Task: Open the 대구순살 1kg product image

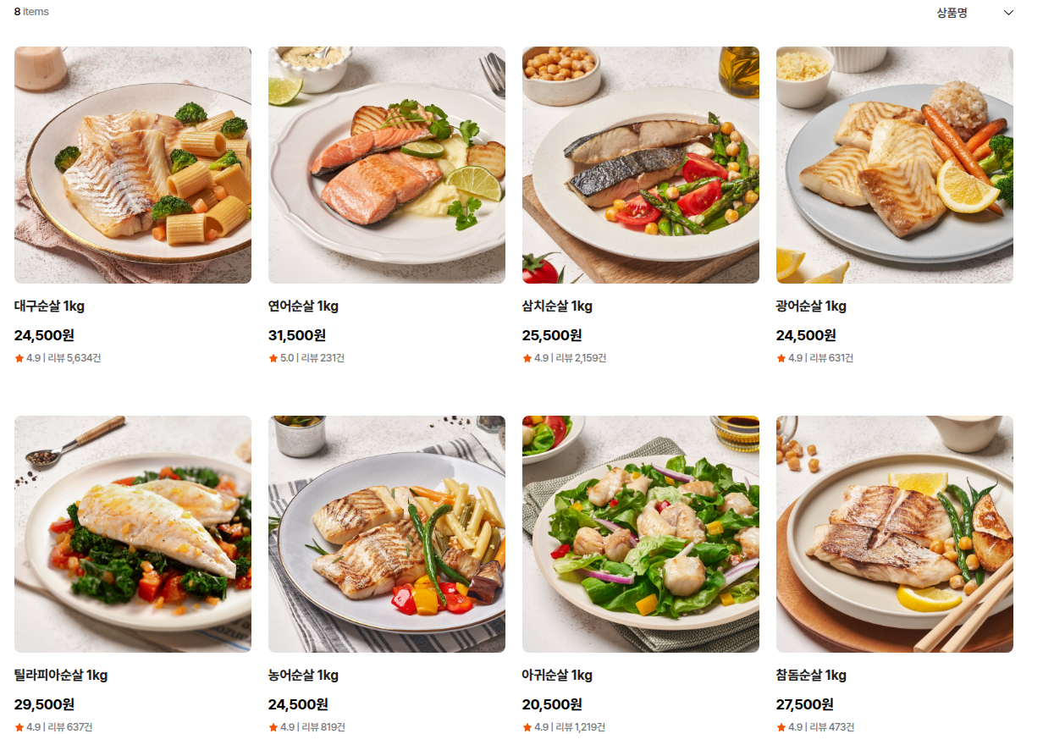Action: pos(133,165)
